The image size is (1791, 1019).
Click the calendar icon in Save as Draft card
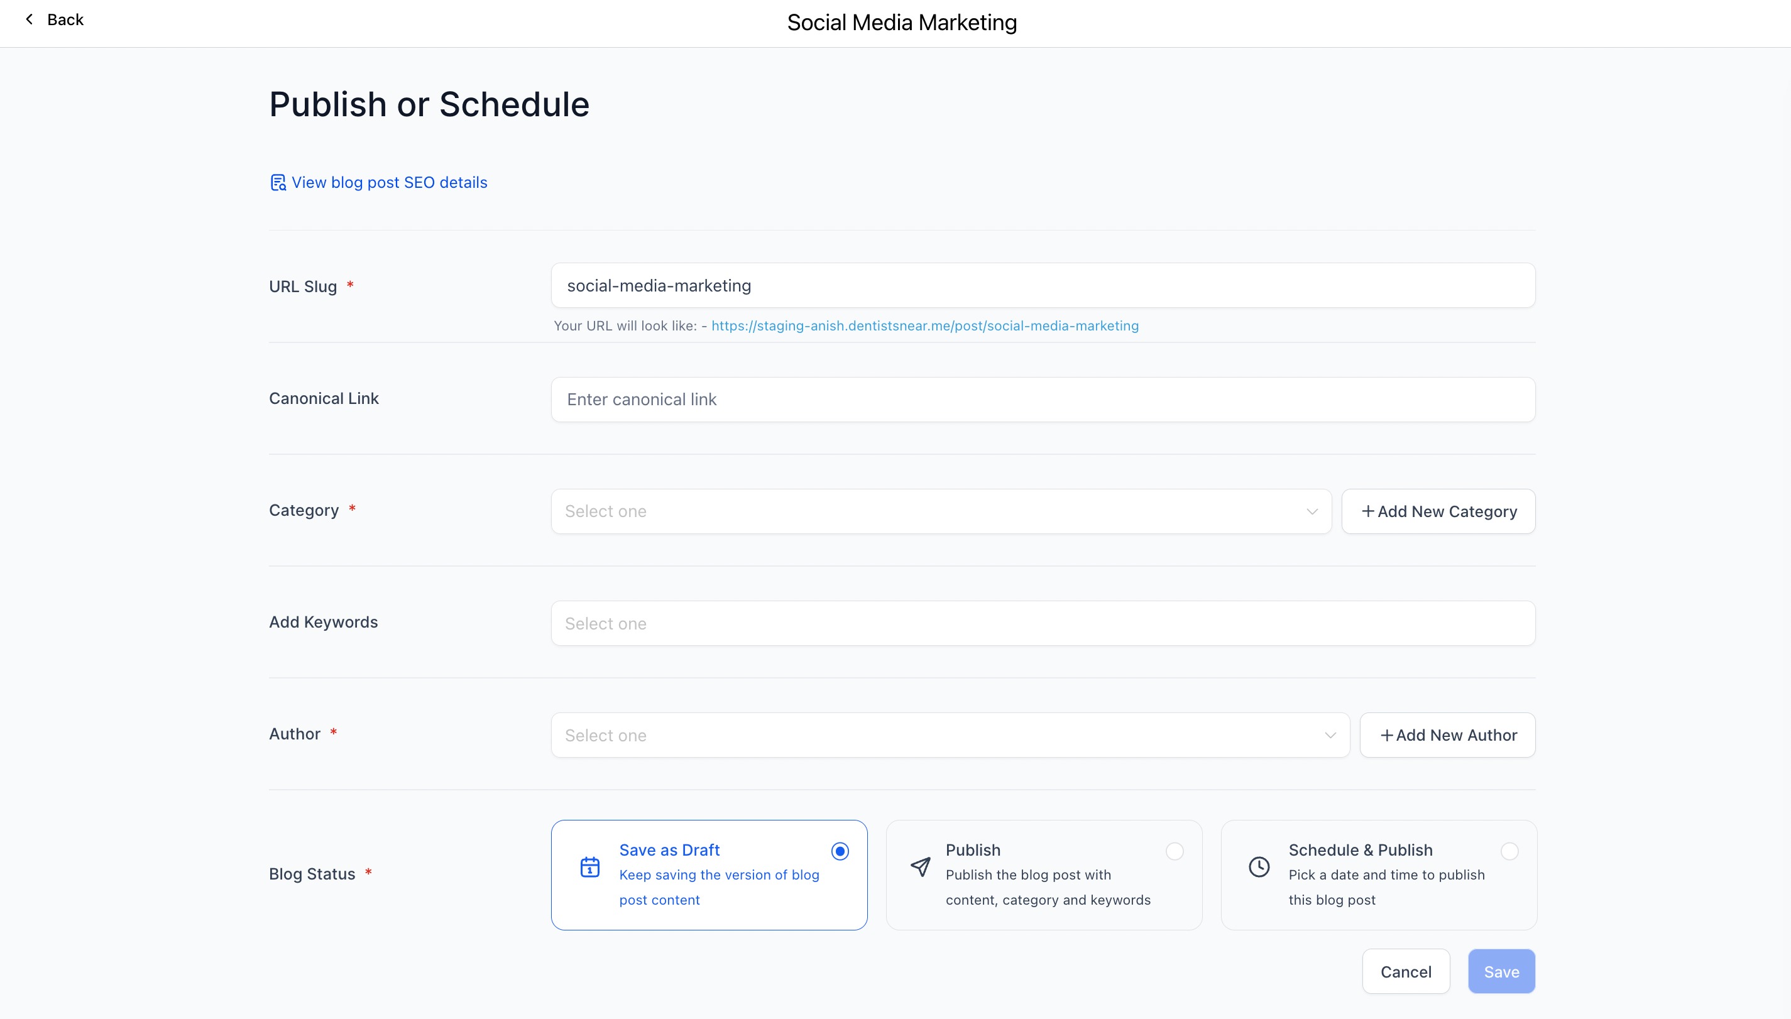[590, 867]
